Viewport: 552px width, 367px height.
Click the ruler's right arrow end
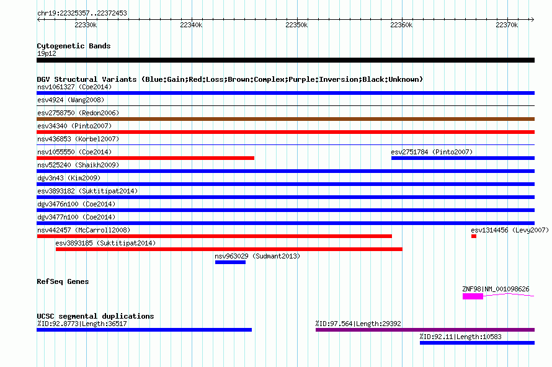533,19
